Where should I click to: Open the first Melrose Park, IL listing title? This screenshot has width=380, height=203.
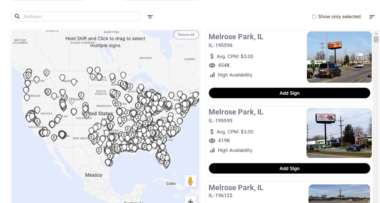coord(236,37)
